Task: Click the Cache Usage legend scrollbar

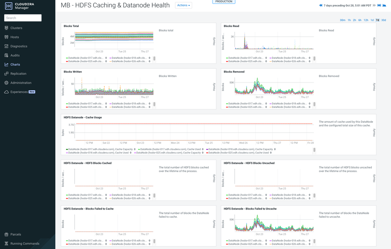Action: pyautogui.click(x=314, y=150)
